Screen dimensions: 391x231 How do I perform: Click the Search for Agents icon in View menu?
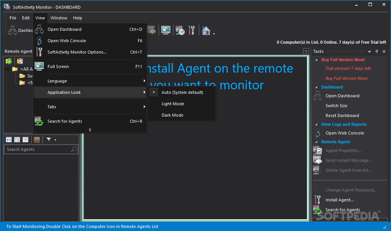[x=39, y=121]
